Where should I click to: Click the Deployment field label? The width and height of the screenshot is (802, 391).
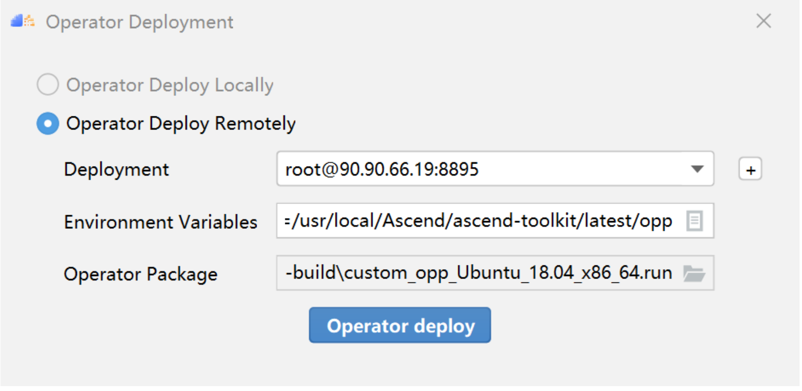(x=116, y=169)
